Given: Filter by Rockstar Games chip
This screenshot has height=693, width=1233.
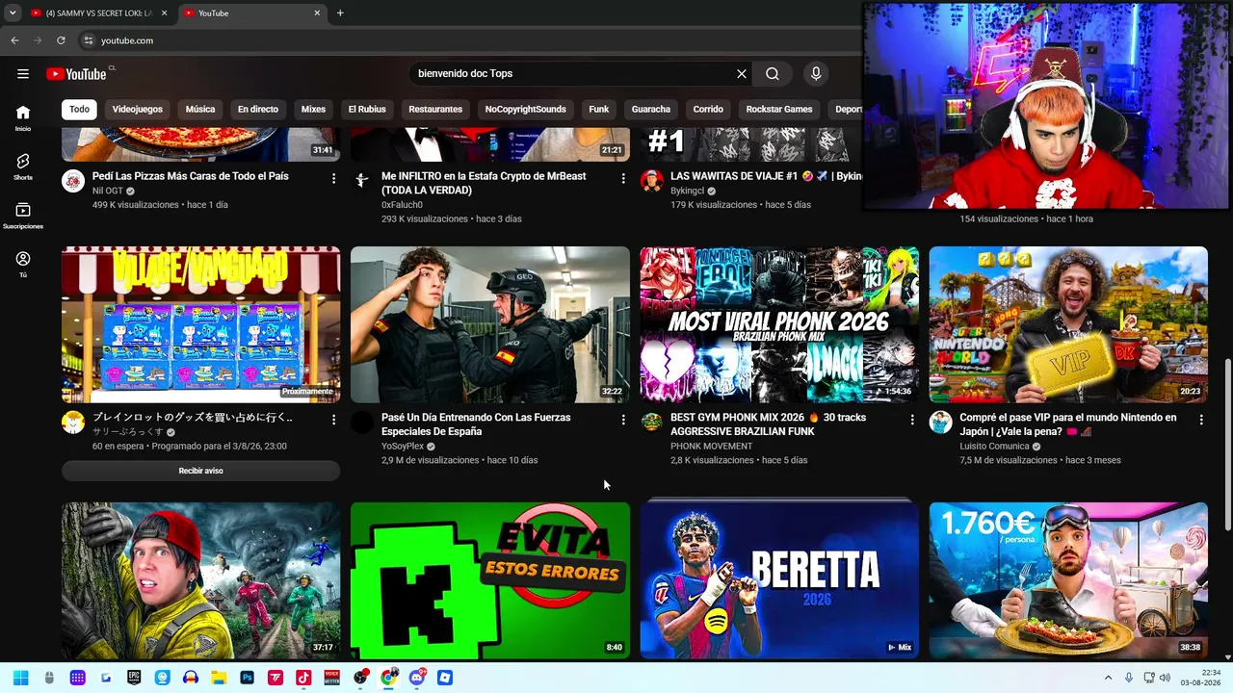Looking at the screenshot, I should 779,110.
